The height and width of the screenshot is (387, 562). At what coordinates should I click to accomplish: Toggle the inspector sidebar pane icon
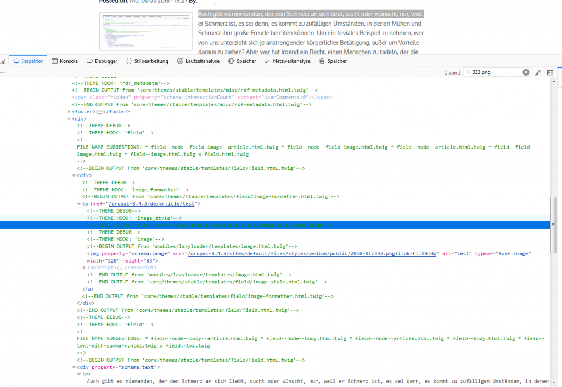(x=550, y=72)
